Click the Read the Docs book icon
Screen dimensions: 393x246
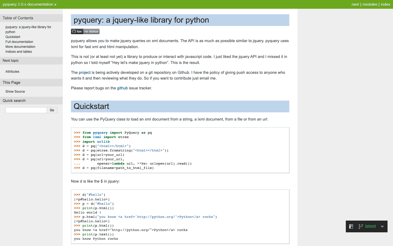(351, 226)
